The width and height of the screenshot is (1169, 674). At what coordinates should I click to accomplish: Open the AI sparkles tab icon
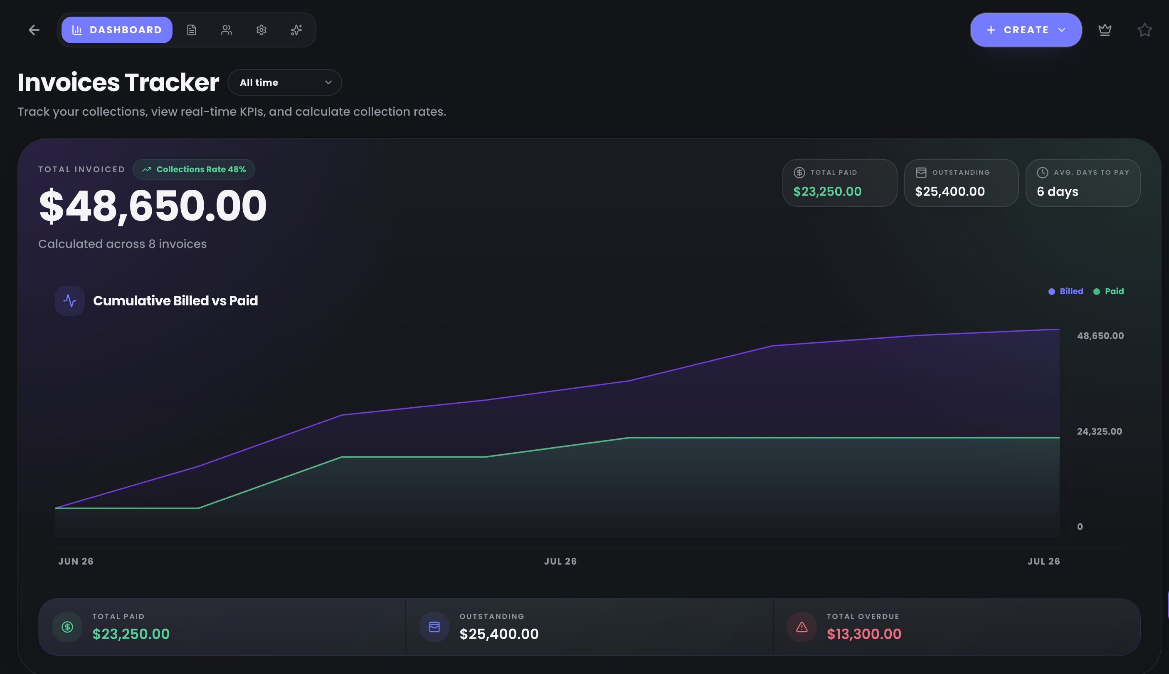[296, 30]
